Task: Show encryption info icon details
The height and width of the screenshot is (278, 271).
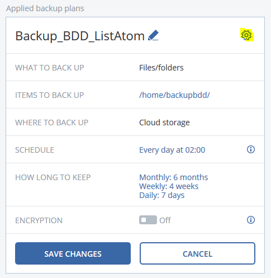Action: pyautogui.click(x=251, y=220)
